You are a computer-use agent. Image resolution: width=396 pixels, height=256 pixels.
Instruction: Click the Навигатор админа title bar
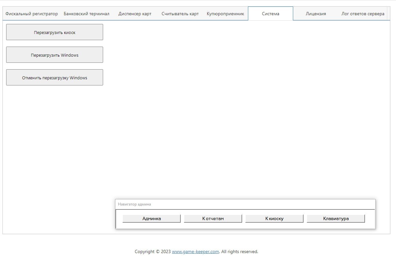click(245, 204)
